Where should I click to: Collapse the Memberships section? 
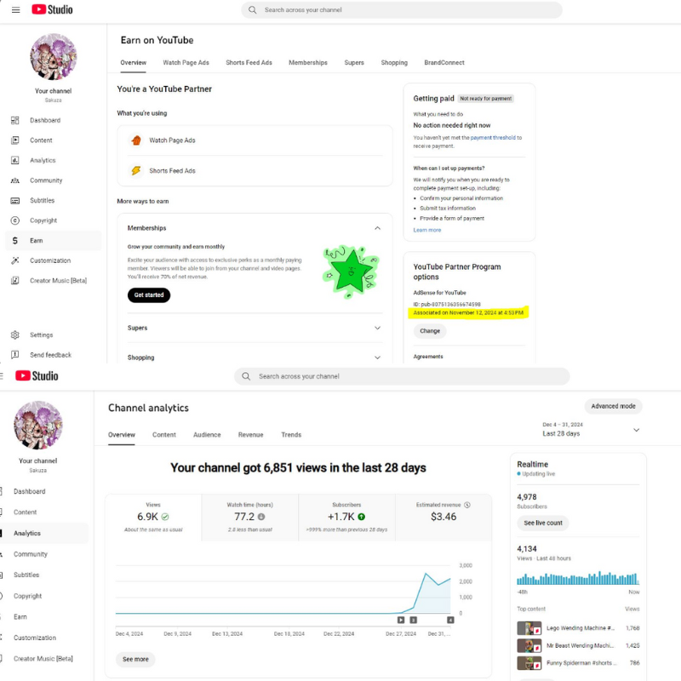pyautogui.click(x=377, y=228)
